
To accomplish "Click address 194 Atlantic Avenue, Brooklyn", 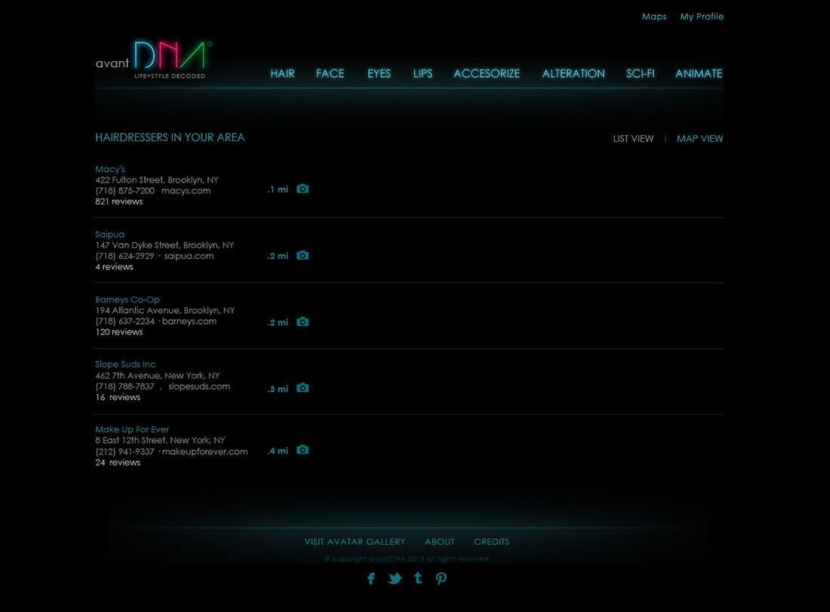I will click(x=164, y=310).
